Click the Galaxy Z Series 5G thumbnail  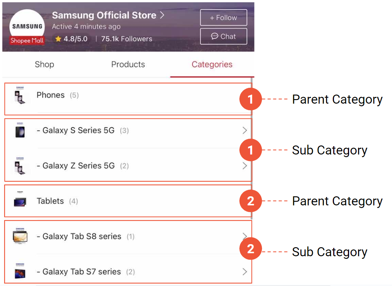(x=20, y=166)
